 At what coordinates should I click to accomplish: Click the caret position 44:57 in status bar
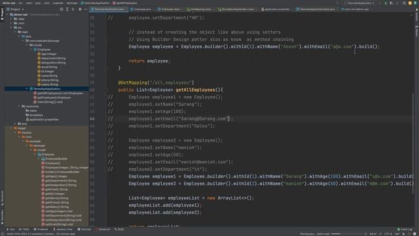(x=373, y=234)
